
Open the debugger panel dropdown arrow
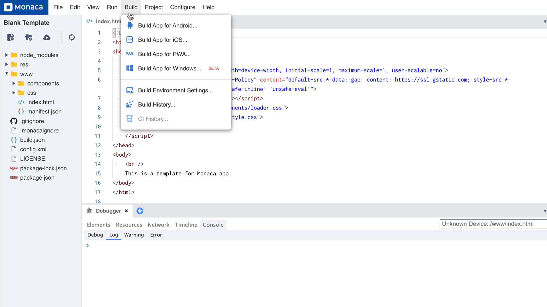(x=545, y=211)
